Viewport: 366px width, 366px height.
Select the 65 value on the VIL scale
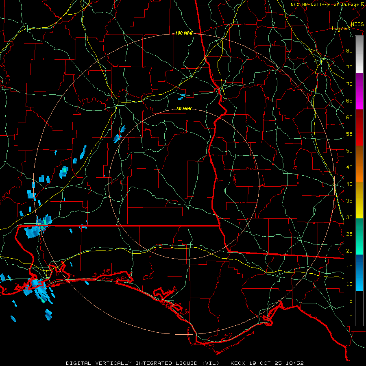pyautogui.click(x=349, y=101)
